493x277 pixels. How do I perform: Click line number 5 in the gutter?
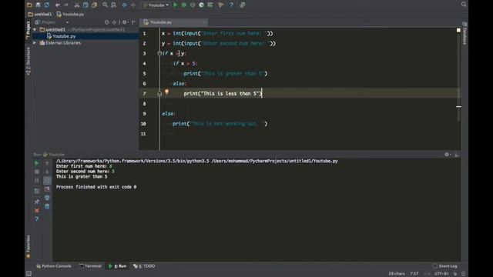pos(144,74)
